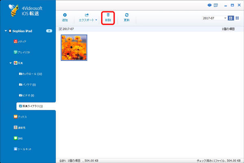
Task: Switch to large thumbnail grid view
Action: point(231,18)
